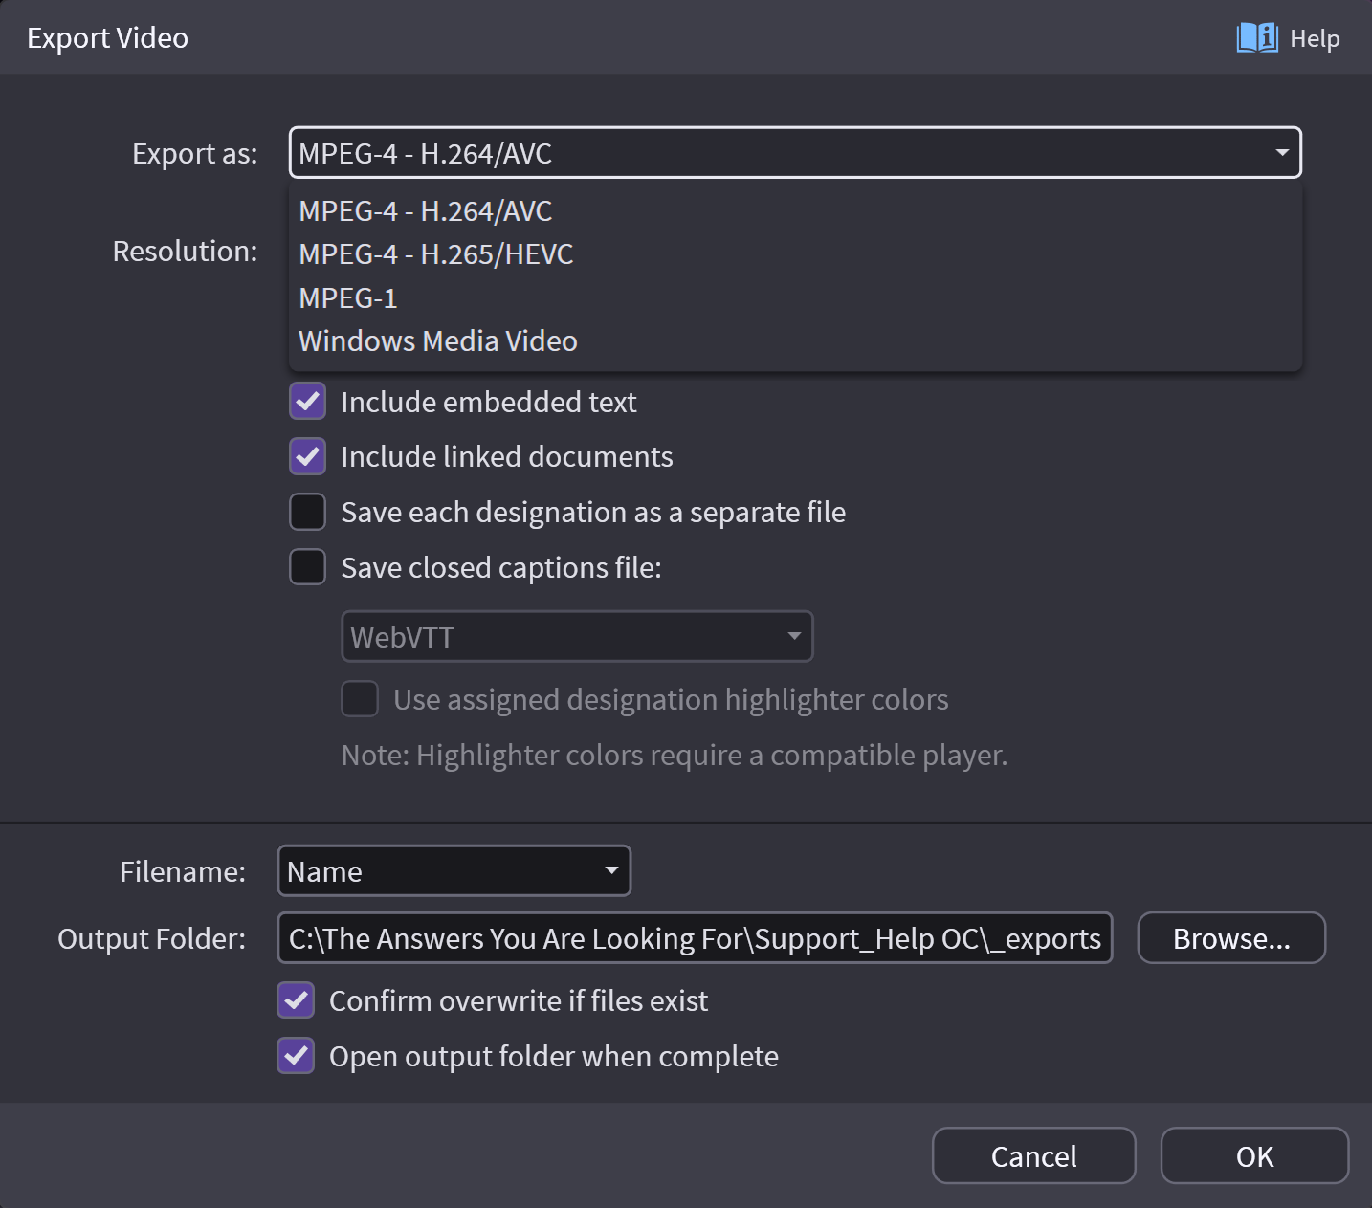
Task: Disable Confirm overwrite if files exist
Action: point(297,1000)
